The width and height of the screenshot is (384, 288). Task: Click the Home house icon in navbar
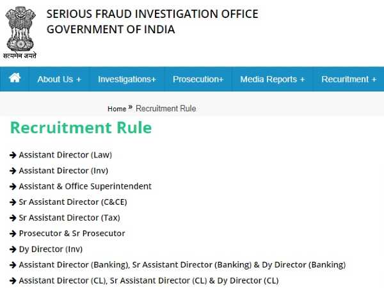15,78
